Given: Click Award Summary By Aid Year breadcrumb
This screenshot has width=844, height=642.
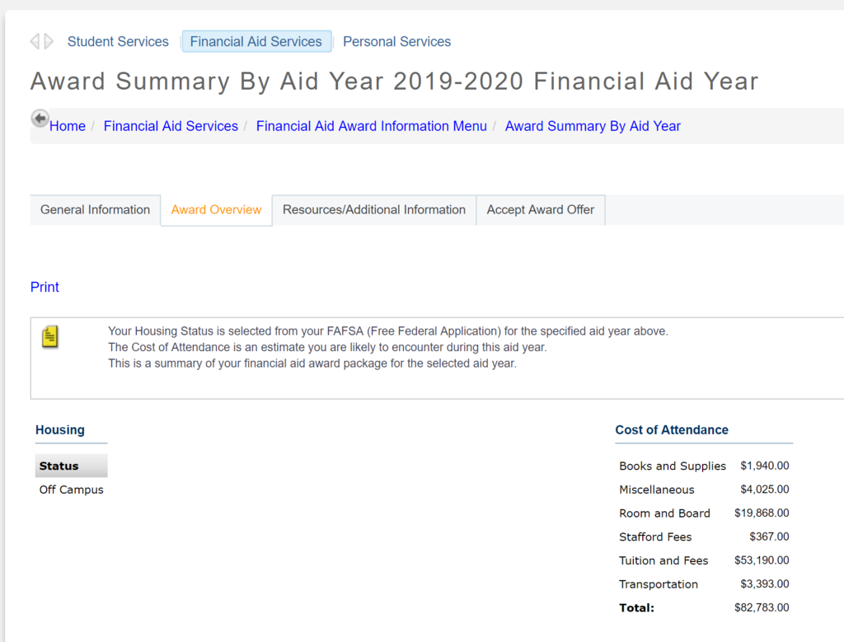Looking at the screenshot, I should pyautogui.click(x=593, y=126).
